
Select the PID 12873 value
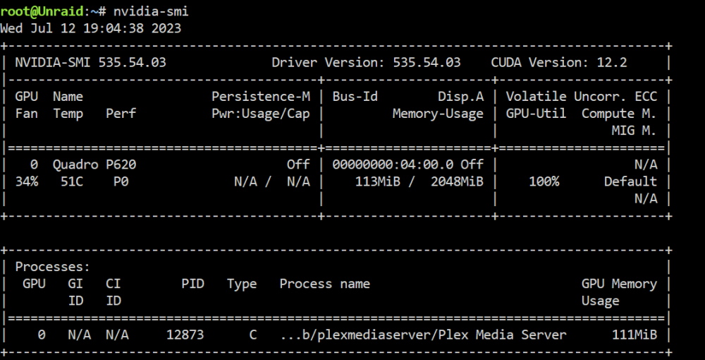185,335
